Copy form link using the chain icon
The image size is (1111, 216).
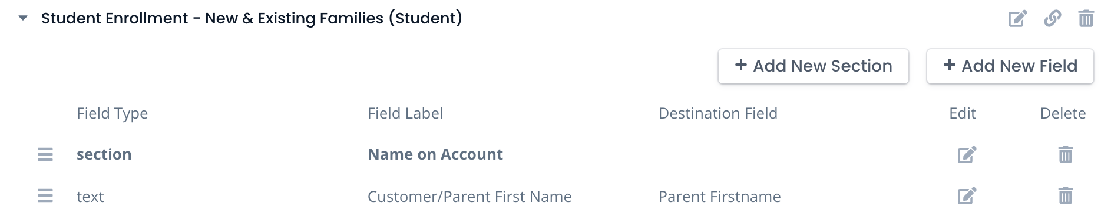pos(1052,19)
